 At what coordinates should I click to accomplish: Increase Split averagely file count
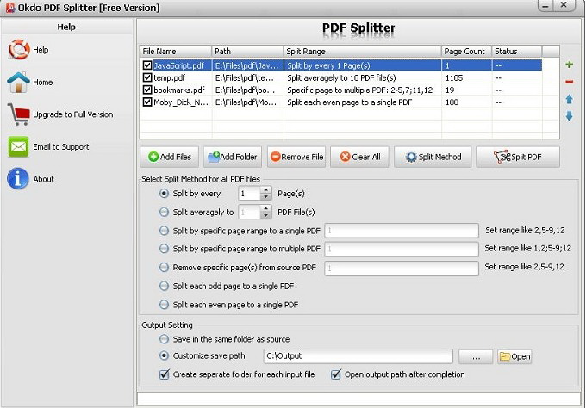pyautogui.click(x=265, y=208)
